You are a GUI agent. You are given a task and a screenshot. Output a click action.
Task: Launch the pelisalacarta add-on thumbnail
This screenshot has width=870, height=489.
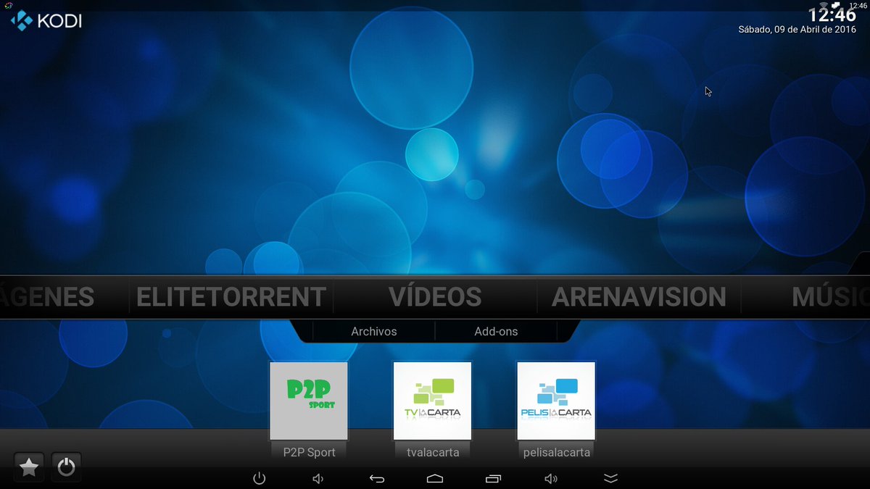[556, 401]
